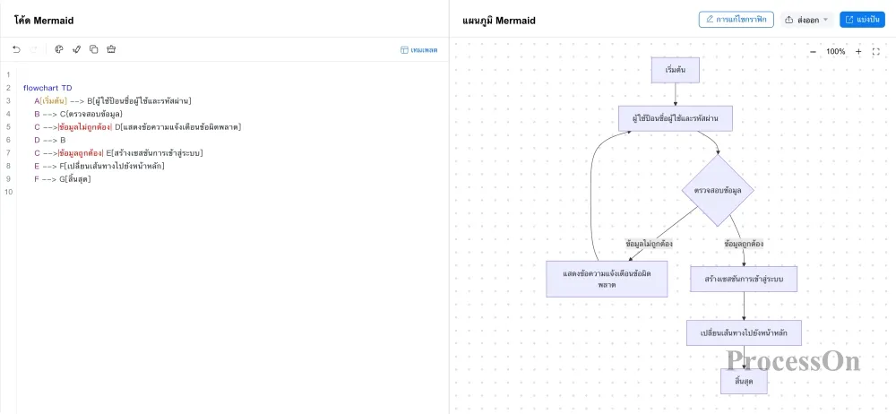Copy the Mermaid code
This screenshot has height=414, width=896.
[94, 50]
